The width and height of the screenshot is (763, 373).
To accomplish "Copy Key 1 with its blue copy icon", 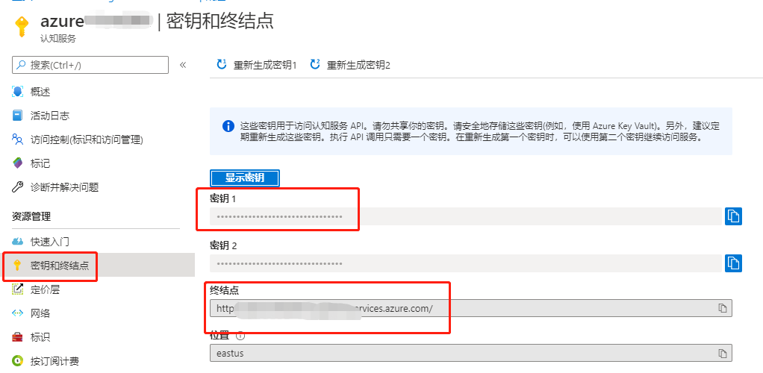I will [733, 216].
